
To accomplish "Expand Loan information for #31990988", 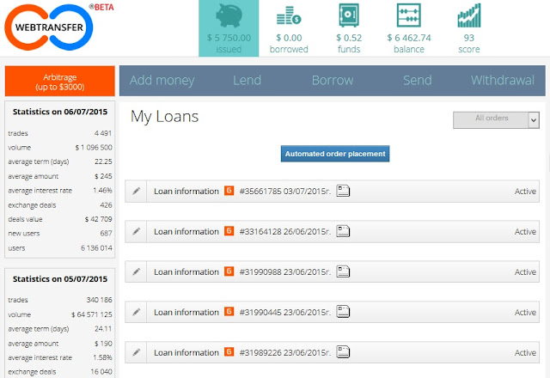I will (x=186, y=271).
